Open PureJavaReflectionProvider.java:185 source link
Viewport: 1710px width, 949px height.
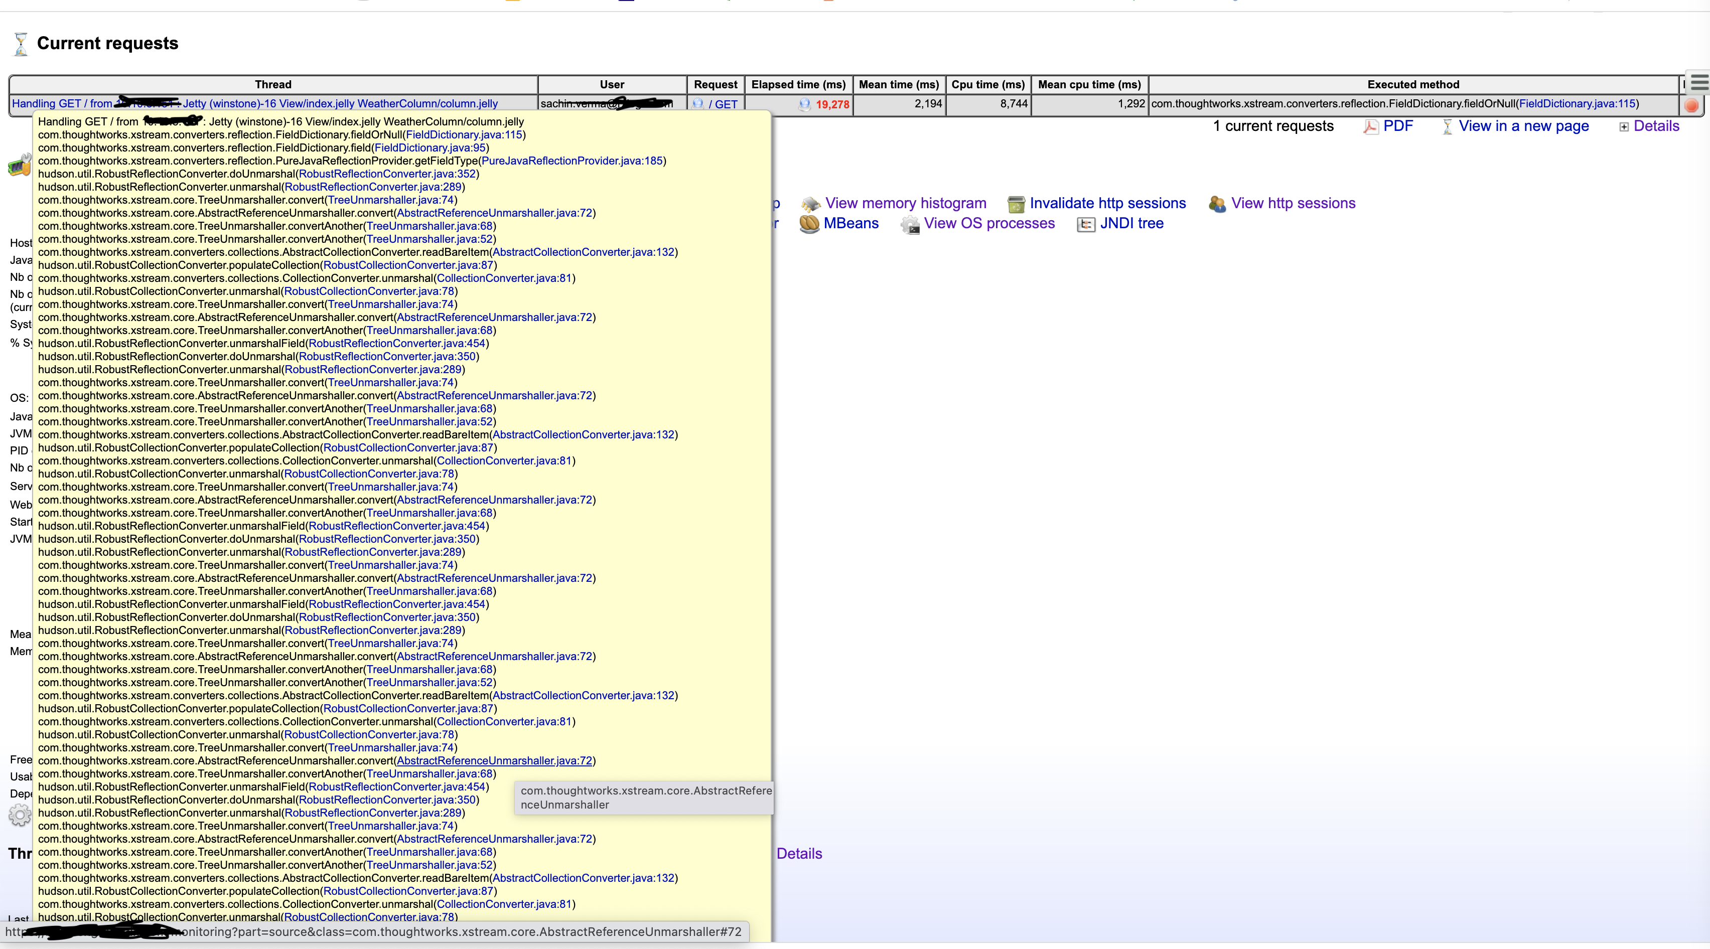pos(572,161)
